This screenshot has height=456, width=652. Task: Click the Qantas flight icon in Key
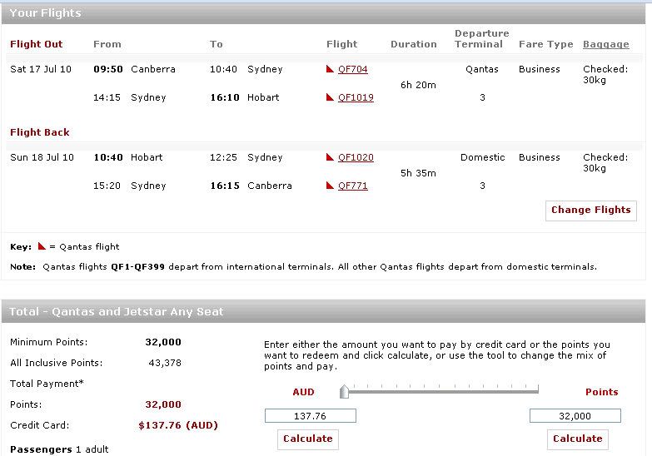42,246
